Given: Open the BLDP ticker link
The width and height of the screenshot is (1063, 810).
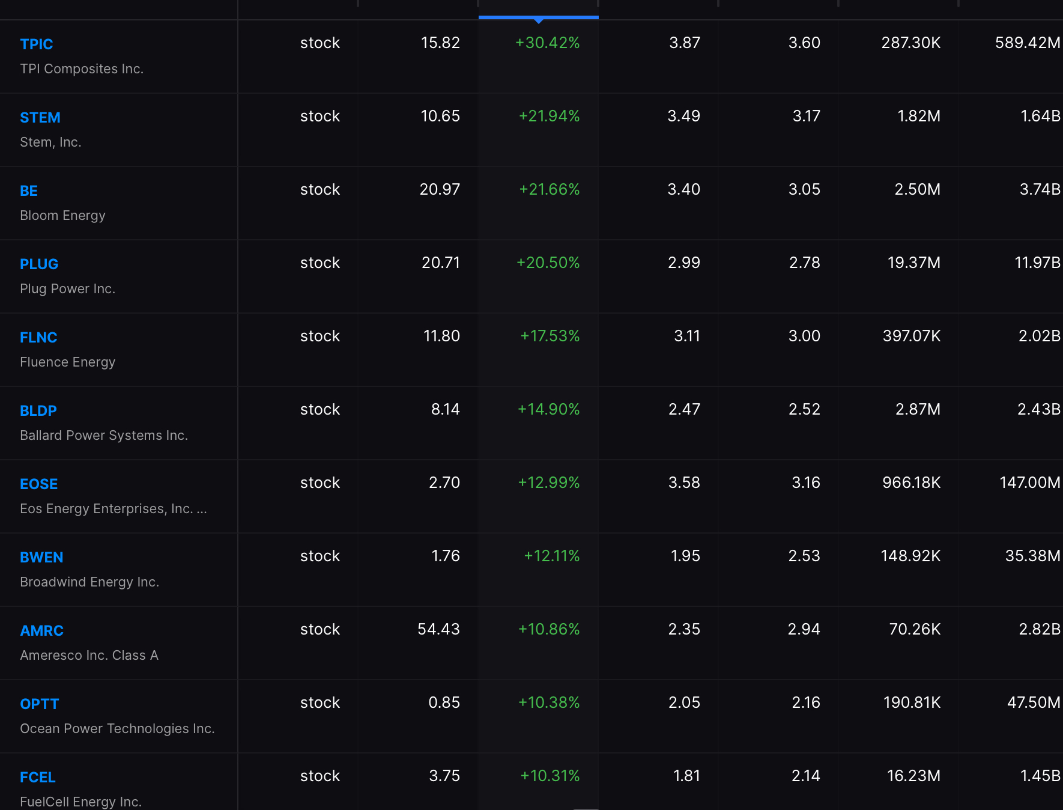Looking at the screenshot, I should [x=38, y=410].
